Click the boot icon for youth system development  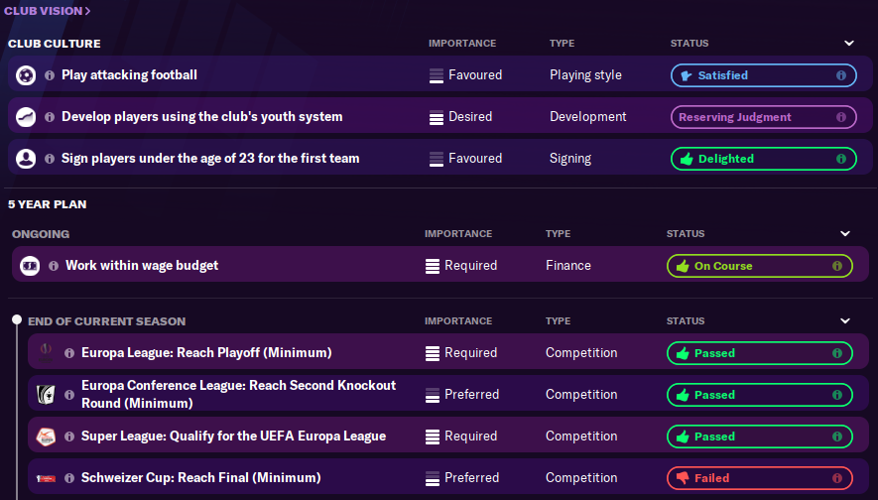pyautogui.click(x=26, y=117)
